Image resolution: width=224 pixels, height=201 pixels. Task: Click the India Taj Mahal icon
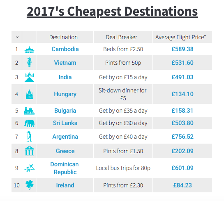pos(29,77)
